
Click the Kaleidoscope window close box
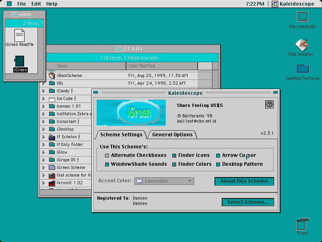click(96, 93)
